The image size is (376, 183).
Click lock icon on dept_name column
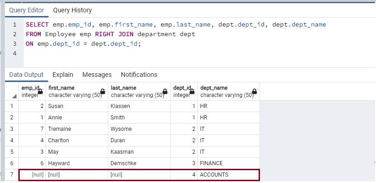tap(254, 92)
